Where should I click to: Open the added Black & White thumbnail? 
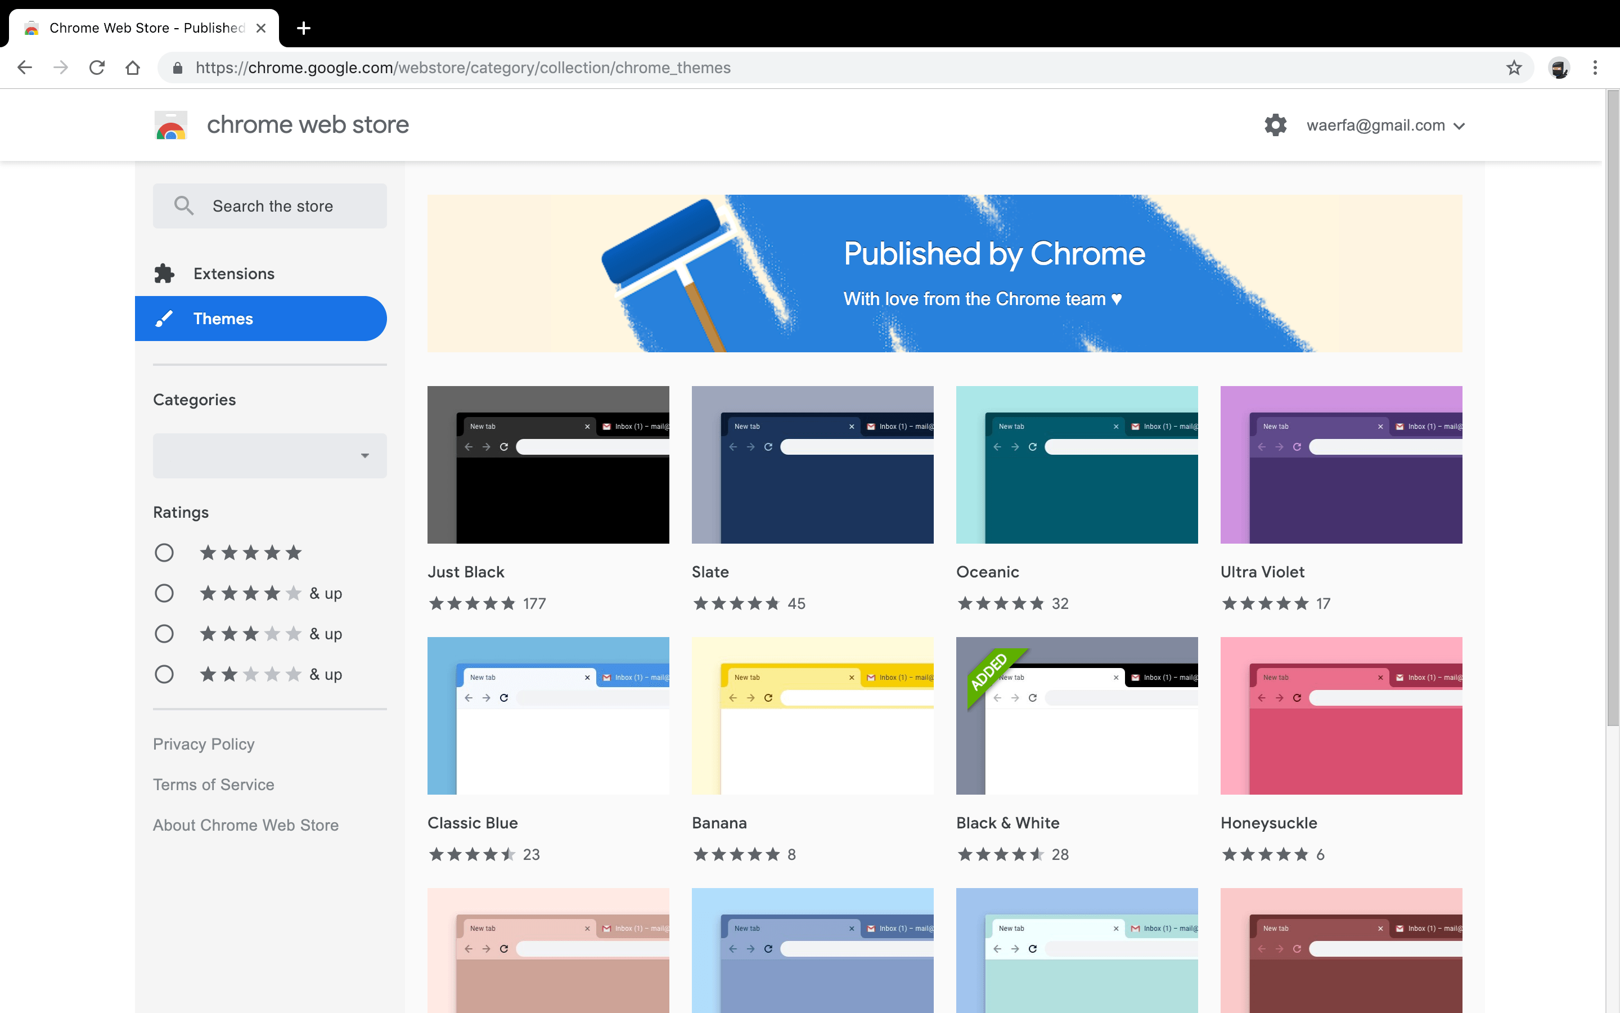[x=1077, y=715]
